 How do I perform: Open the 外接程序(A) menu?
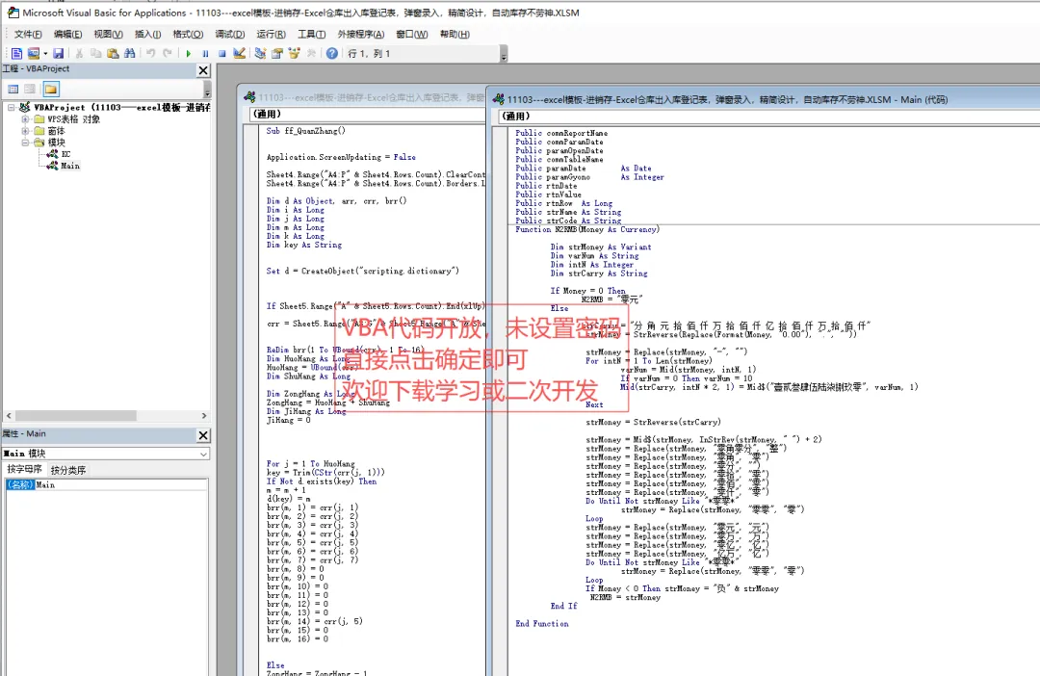pos(361,34)
